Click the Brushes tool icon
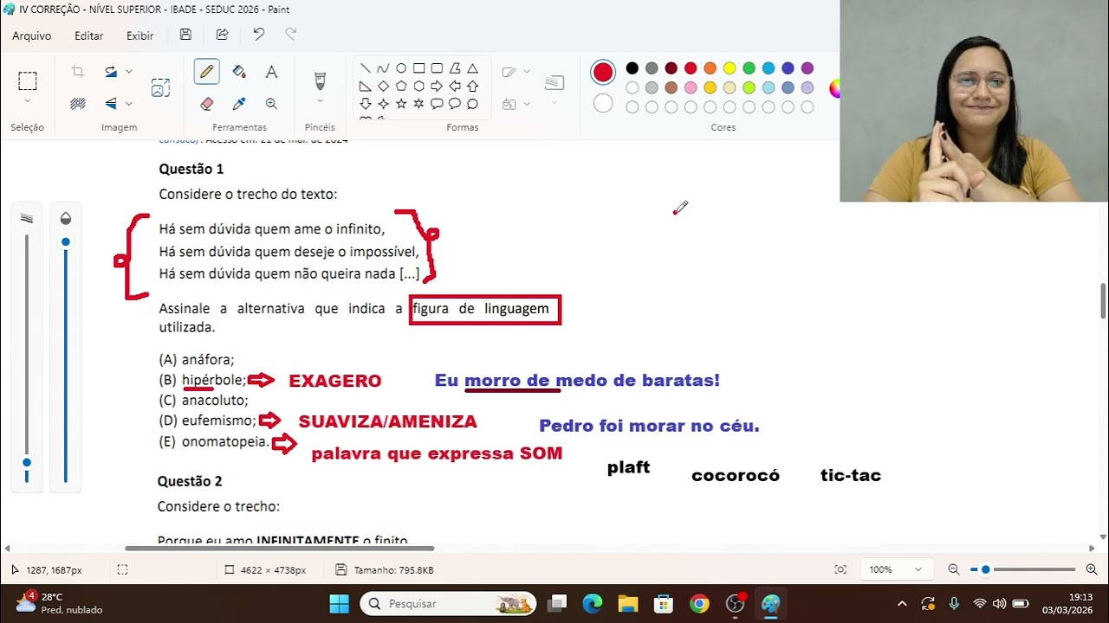This screenshot has height=623, width=1109. tap(320, 80)
